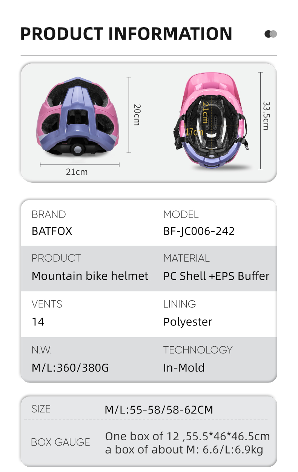This screenshot has width=298, height=472.
Task: Click the 33.5cm length dimension label
Action: 266,116
